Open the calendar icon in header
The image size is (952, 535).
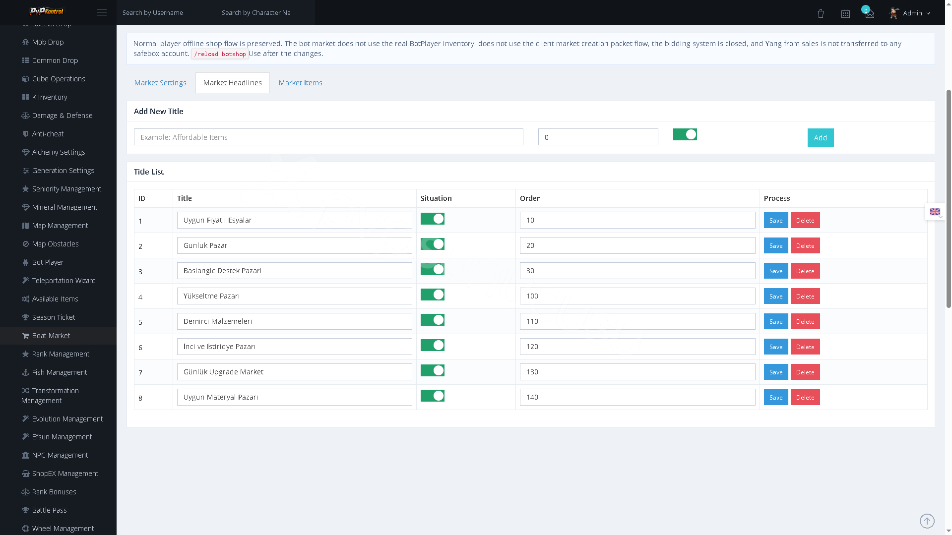845,13
